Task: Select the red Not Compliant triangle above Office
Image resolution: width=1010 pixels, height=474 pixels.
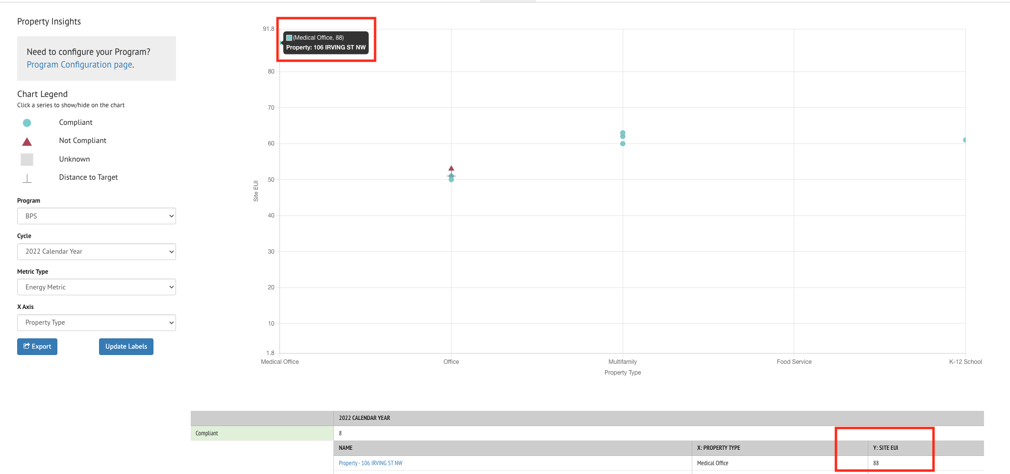Action: pos(451,168)
